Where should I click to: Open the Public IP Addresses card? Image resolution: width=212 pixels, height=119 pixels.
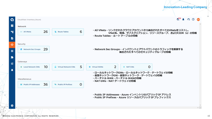[33, 84]
